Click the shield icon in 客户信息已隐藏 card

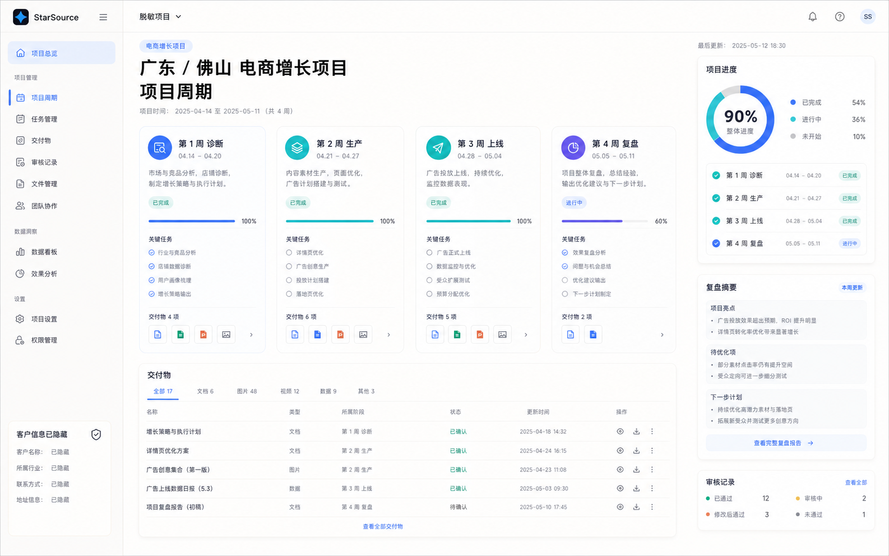(96, 434)
